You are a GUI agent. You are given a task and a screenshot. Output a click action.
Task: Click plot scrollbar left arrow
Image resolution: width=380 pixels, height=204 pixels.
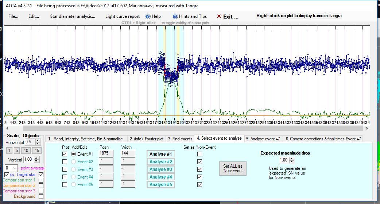[7, 128]
